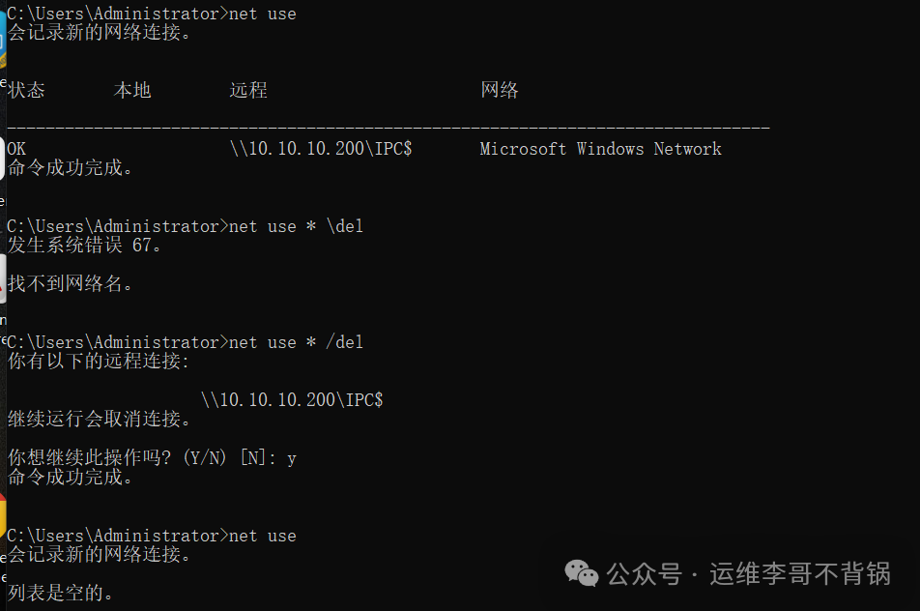Click the red-yellow desktop icon at left edge
Viewport: 920px width, 611px height.
pyautogui.click(x=3, y=514)
